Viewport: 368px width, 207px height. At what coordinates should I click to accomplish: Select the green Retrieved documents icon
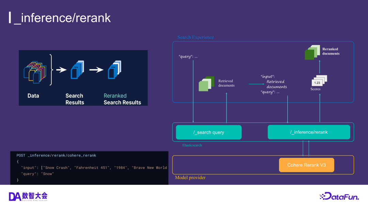(x=206, y=84)
